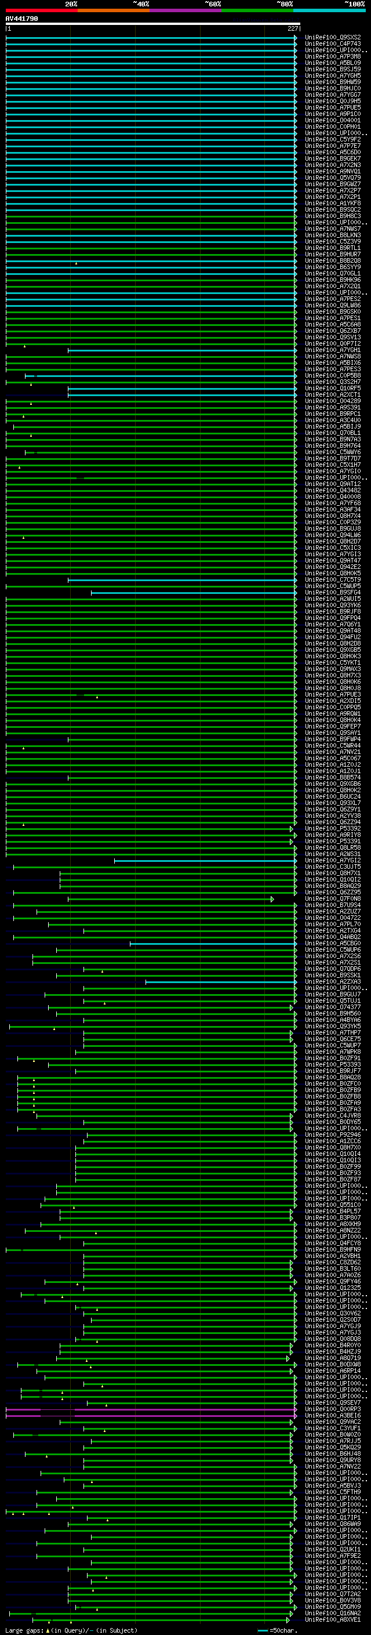Select the UniRef100_P53392 label
The height and width of the screenshot is (1635, 371).
[x=333, y=829]
